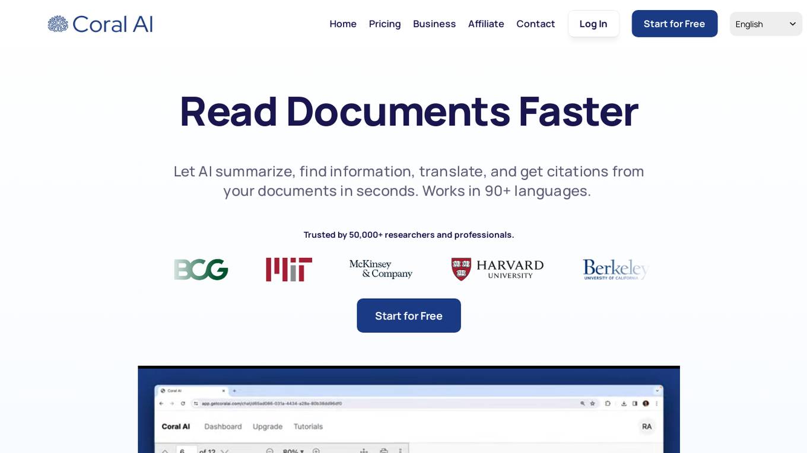Screen dimensions: 807x453
Task: Click the Harvard University logo
Action: (497, 269)
